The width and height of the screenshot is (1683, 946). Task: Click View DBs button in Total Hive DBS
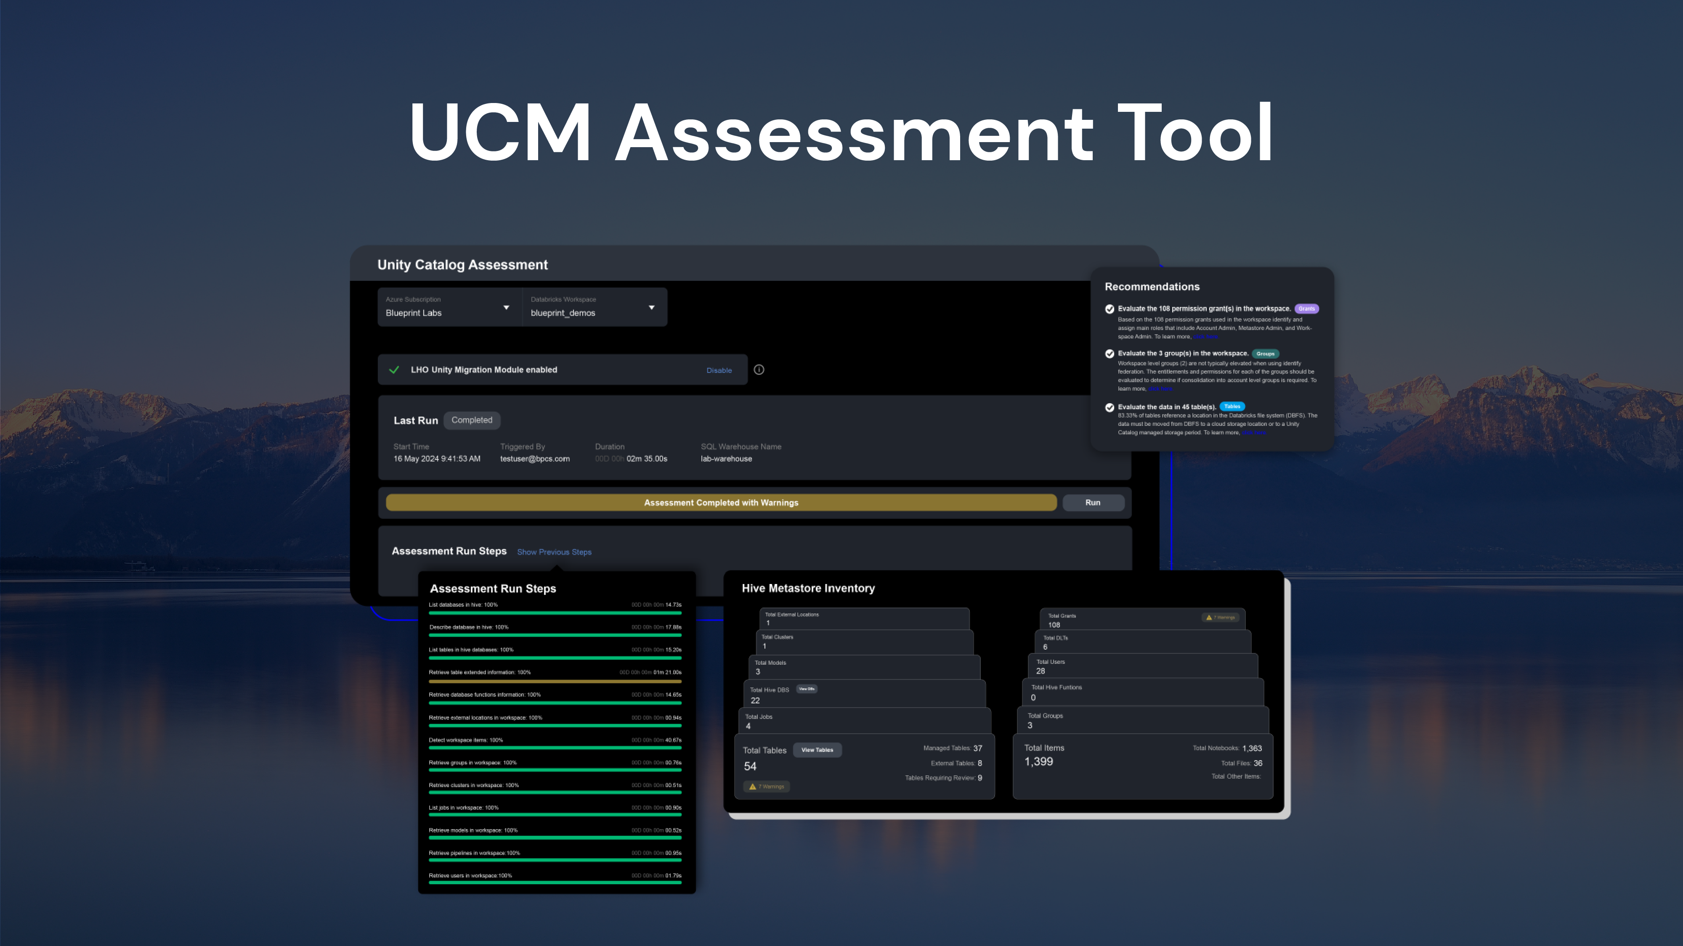tap(807, 689)
